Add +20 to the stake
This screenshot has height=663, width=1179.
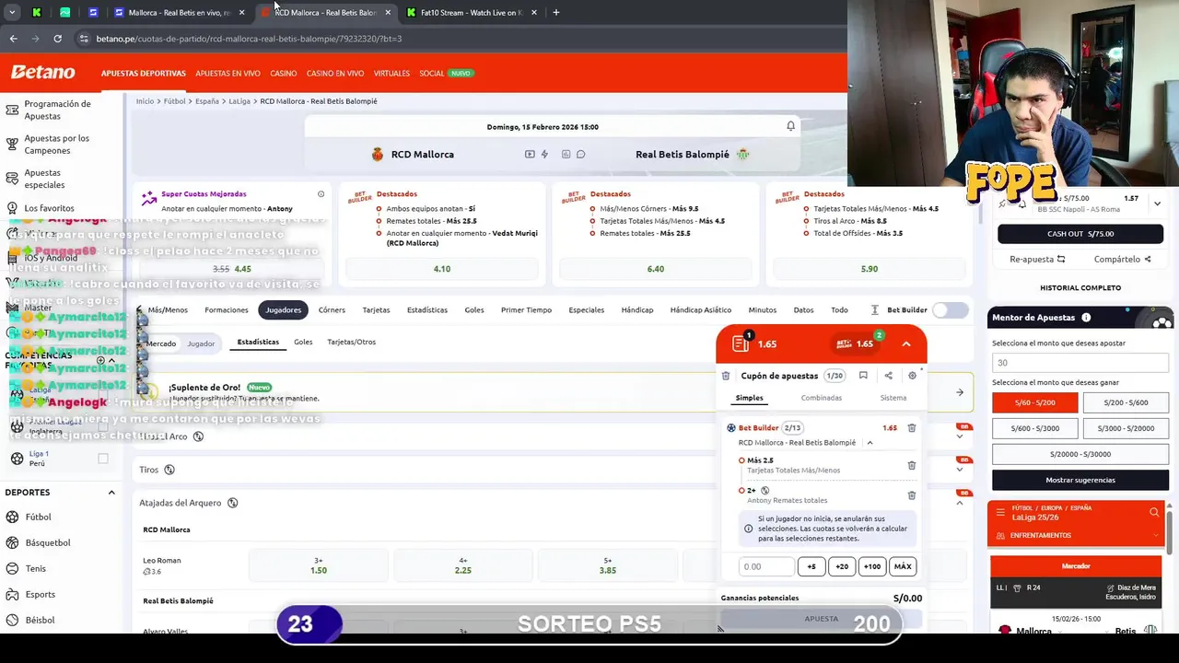tap(842, 567)
